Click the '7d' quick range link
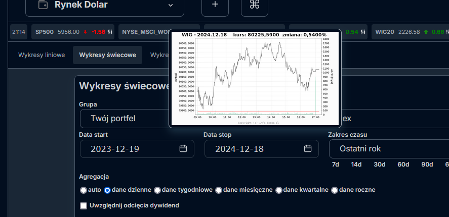This screenshot has width=449, height=217. pos(335,165)
